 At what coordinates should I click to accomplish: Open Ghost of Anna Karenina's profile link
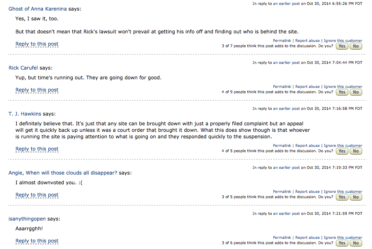(38, 9)
